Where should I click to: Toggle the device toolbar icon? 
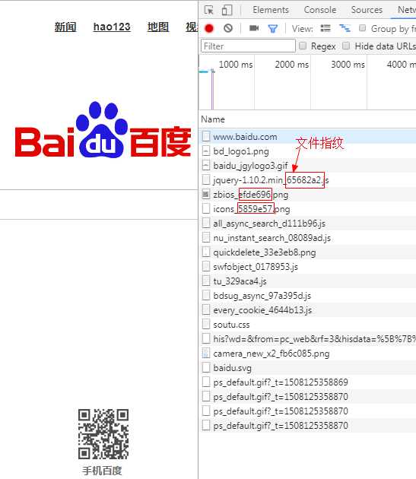227,10
